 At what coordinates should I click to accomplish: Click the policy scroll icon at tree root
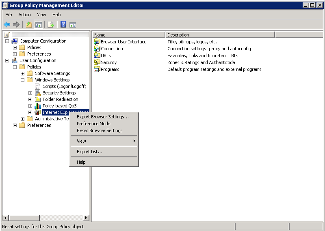(7, 34)
